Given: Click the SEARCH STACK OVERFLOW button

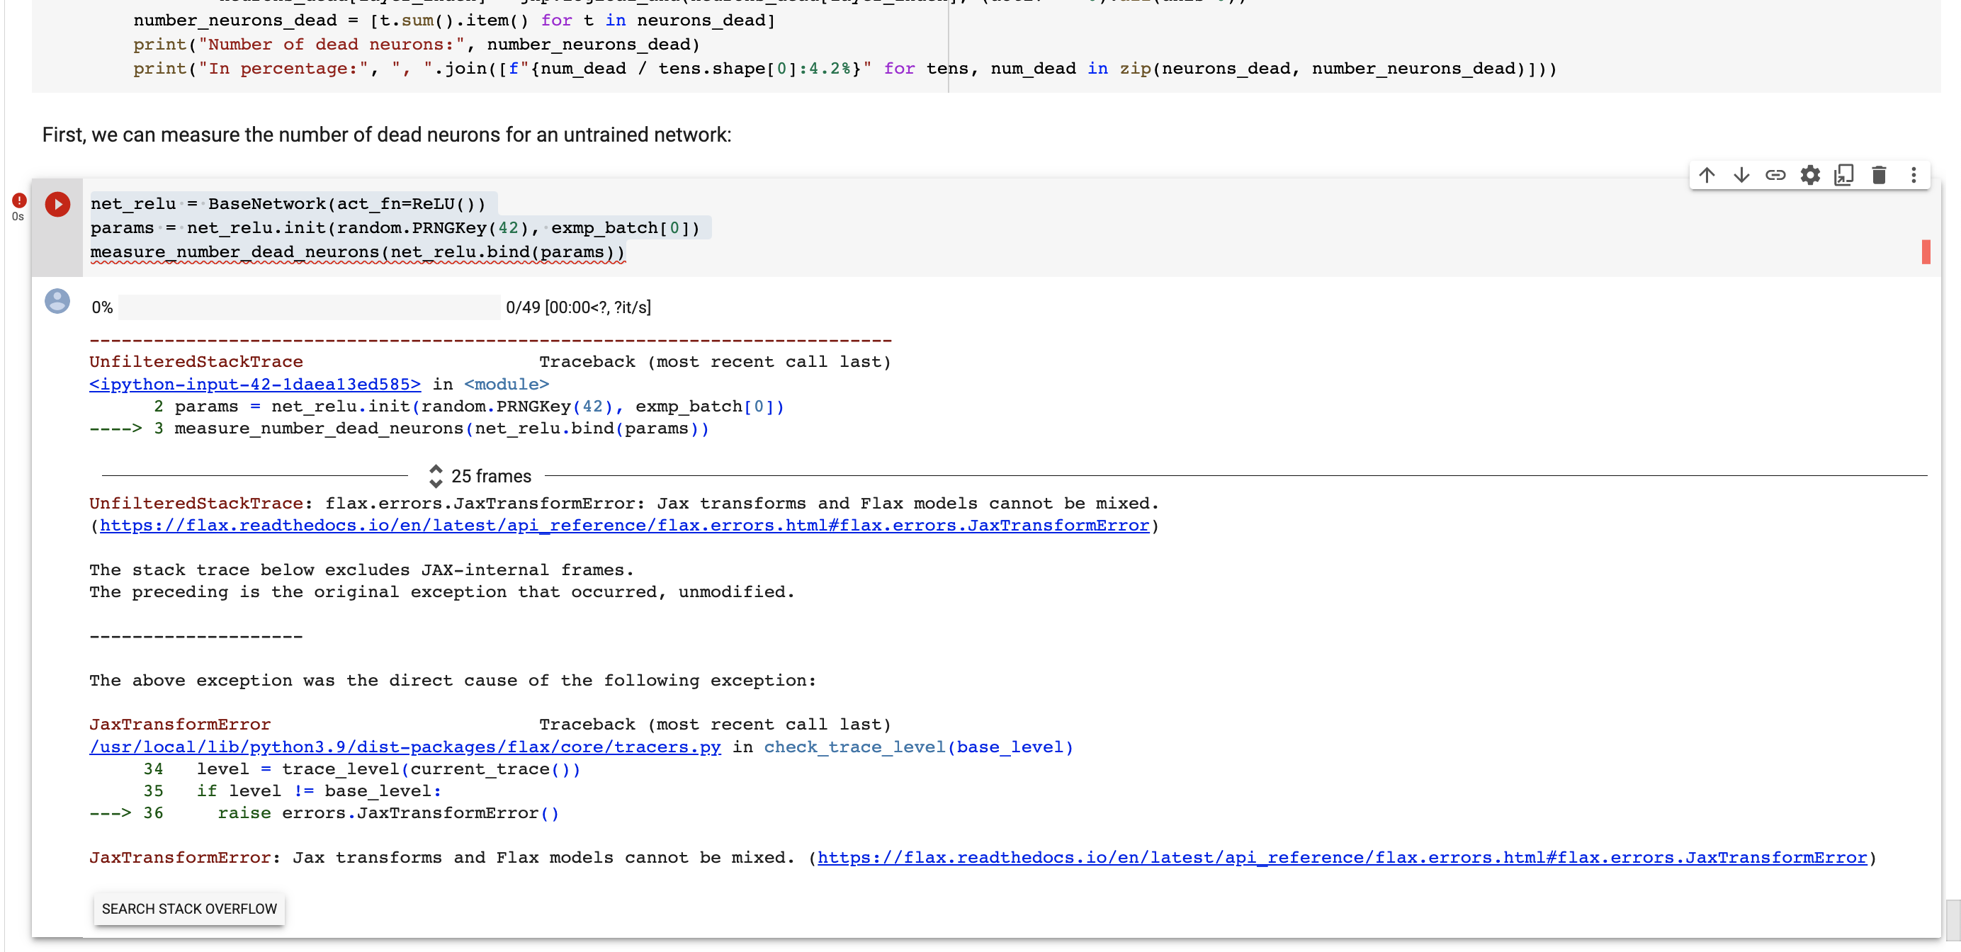Looking at the screenshot, I should pyautogui.click(x=188, y=909).
